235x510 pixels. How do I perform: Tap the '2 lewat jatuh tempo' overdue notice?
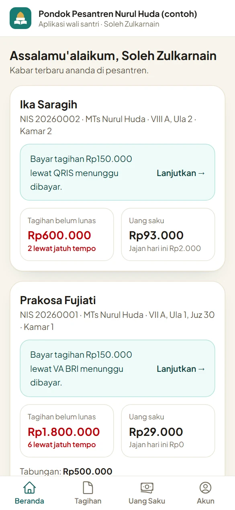click(62, 249)
